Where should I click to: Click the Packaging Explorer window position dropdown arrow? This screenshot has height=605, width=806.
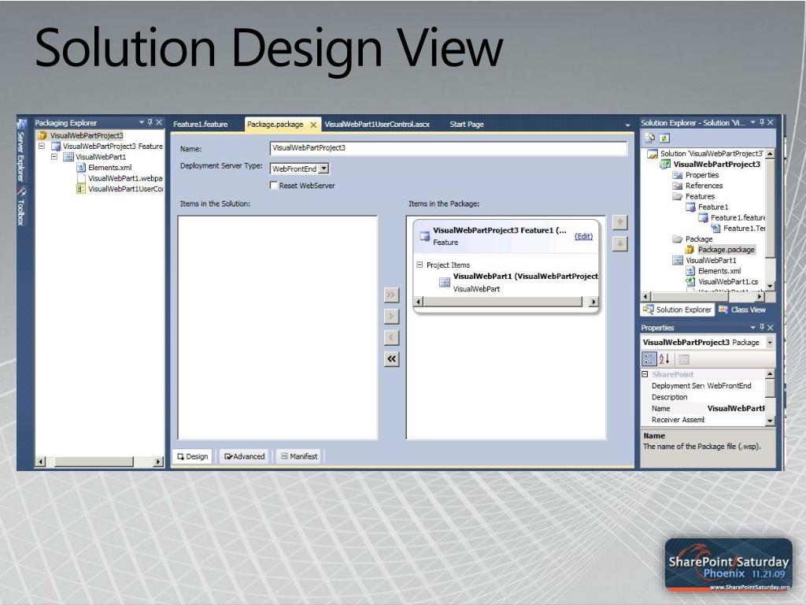pos(142,122)
